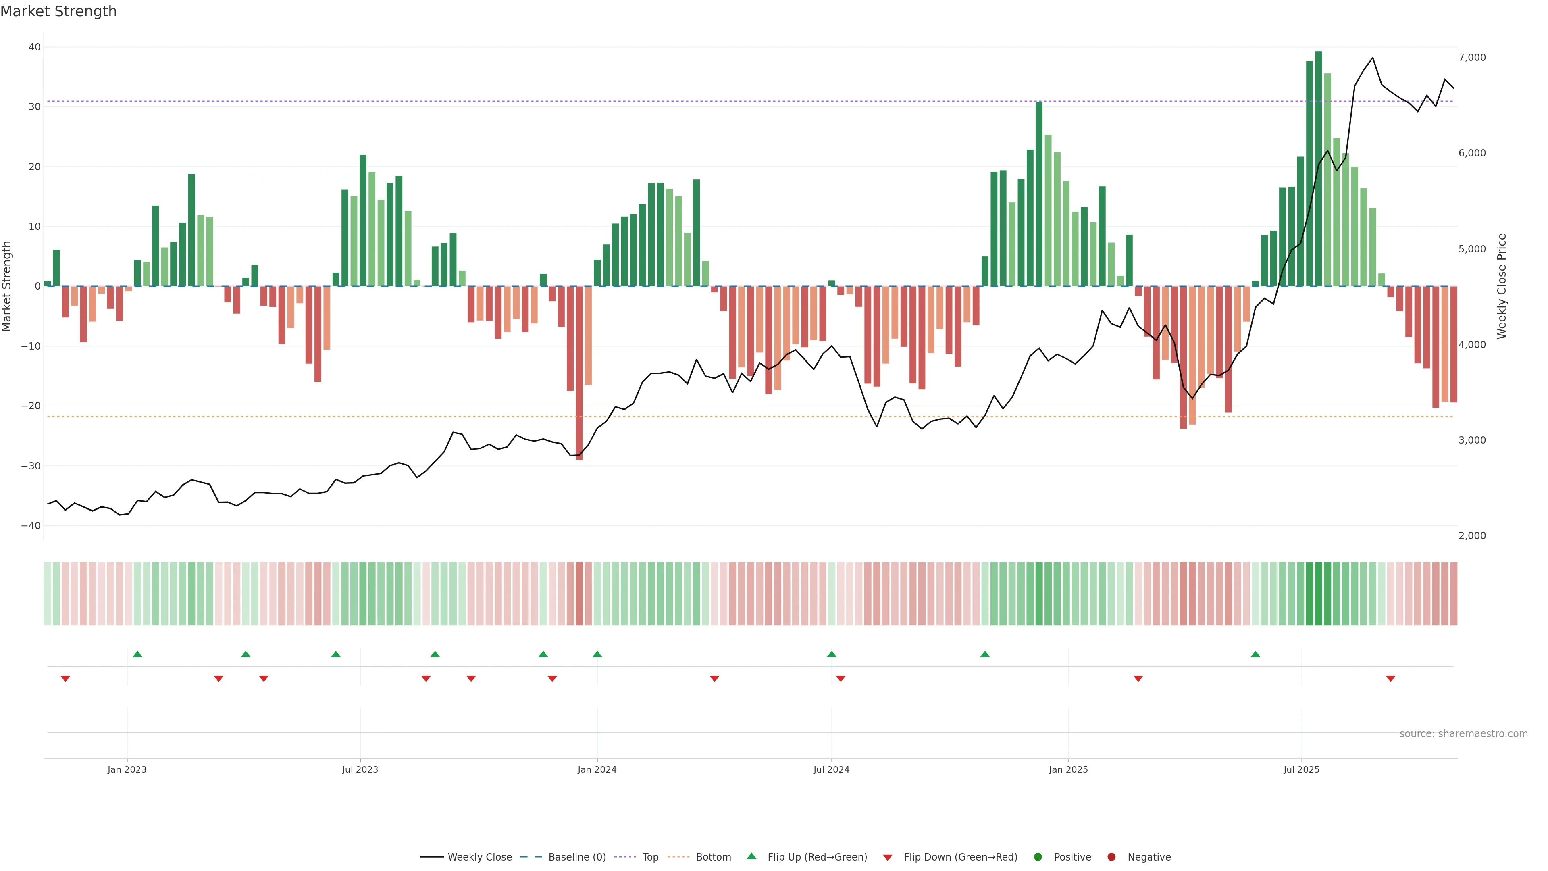Click Flip Up green triangle legend icon
1548x871 pixels.
coord(751,856)
